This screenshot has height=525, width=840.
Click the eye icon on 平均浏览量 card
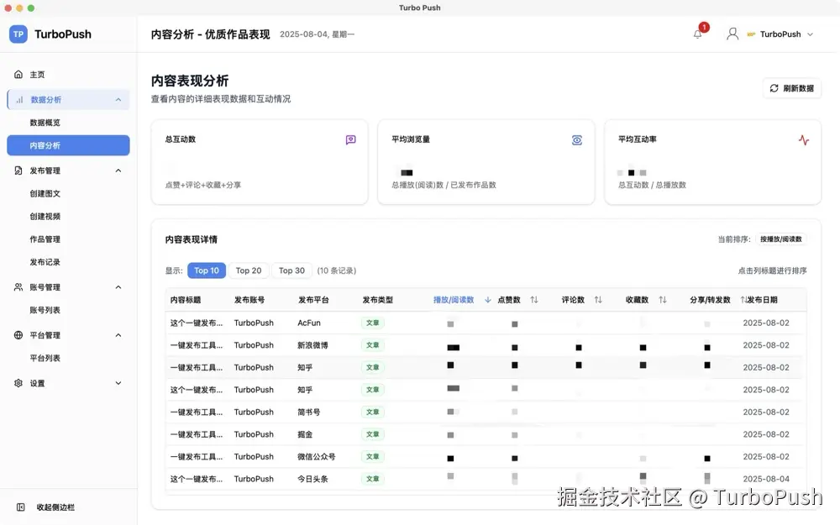[576, 140]
